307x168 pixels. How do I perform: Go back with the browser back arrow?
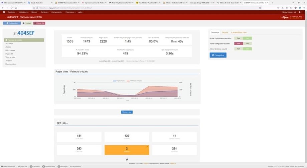point(3,8)
